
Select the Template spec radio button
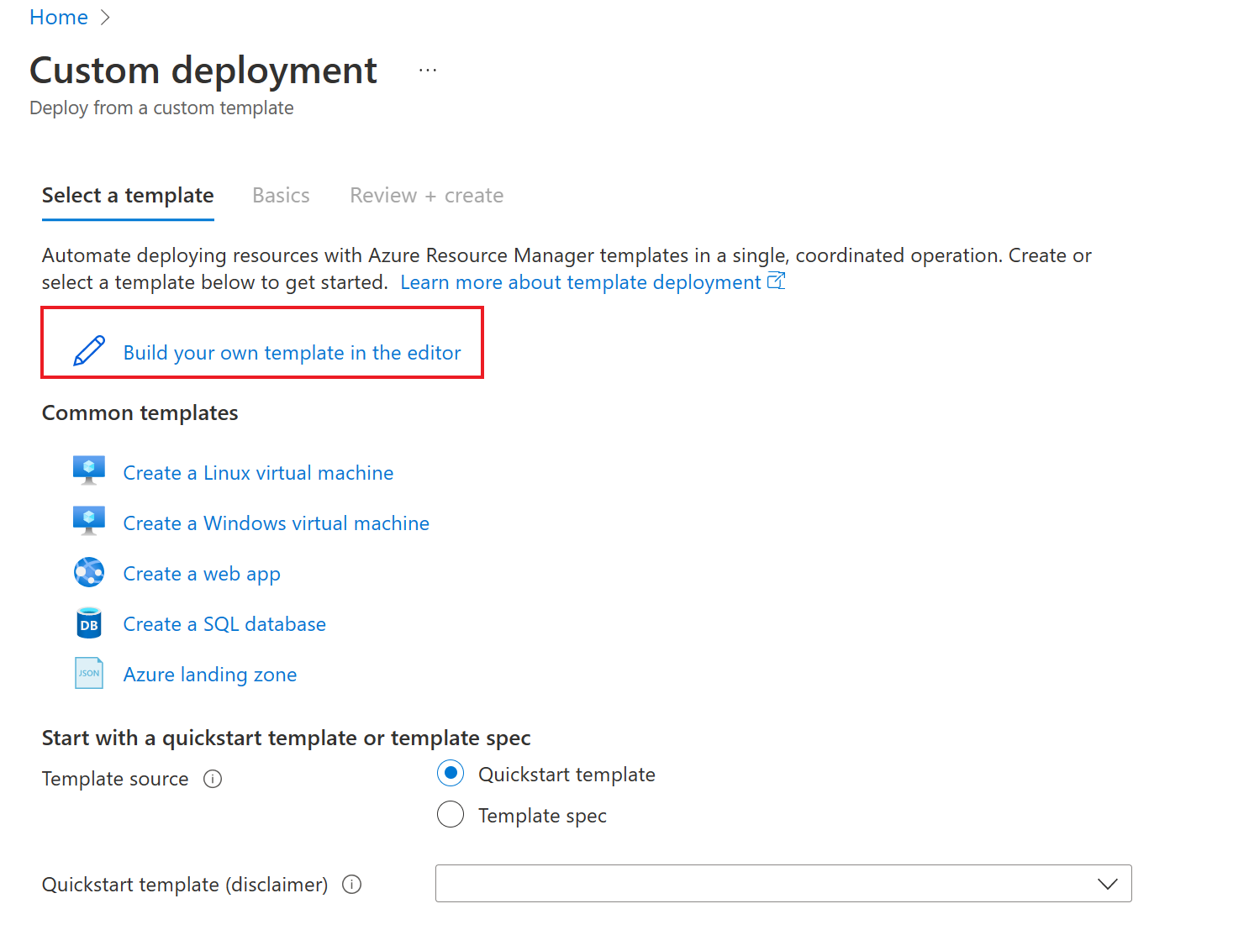pyautogui.click(x=451, y=814)
